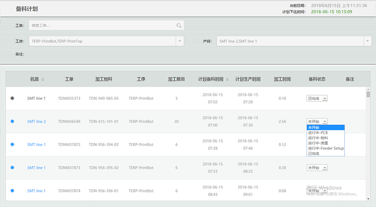Sort by 计划备料时间 column sort icon
376x207 pixels.
coord(228,80)
